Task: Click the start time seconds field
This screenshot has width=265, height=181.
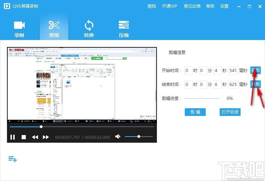Action: [x=217, y=71]
